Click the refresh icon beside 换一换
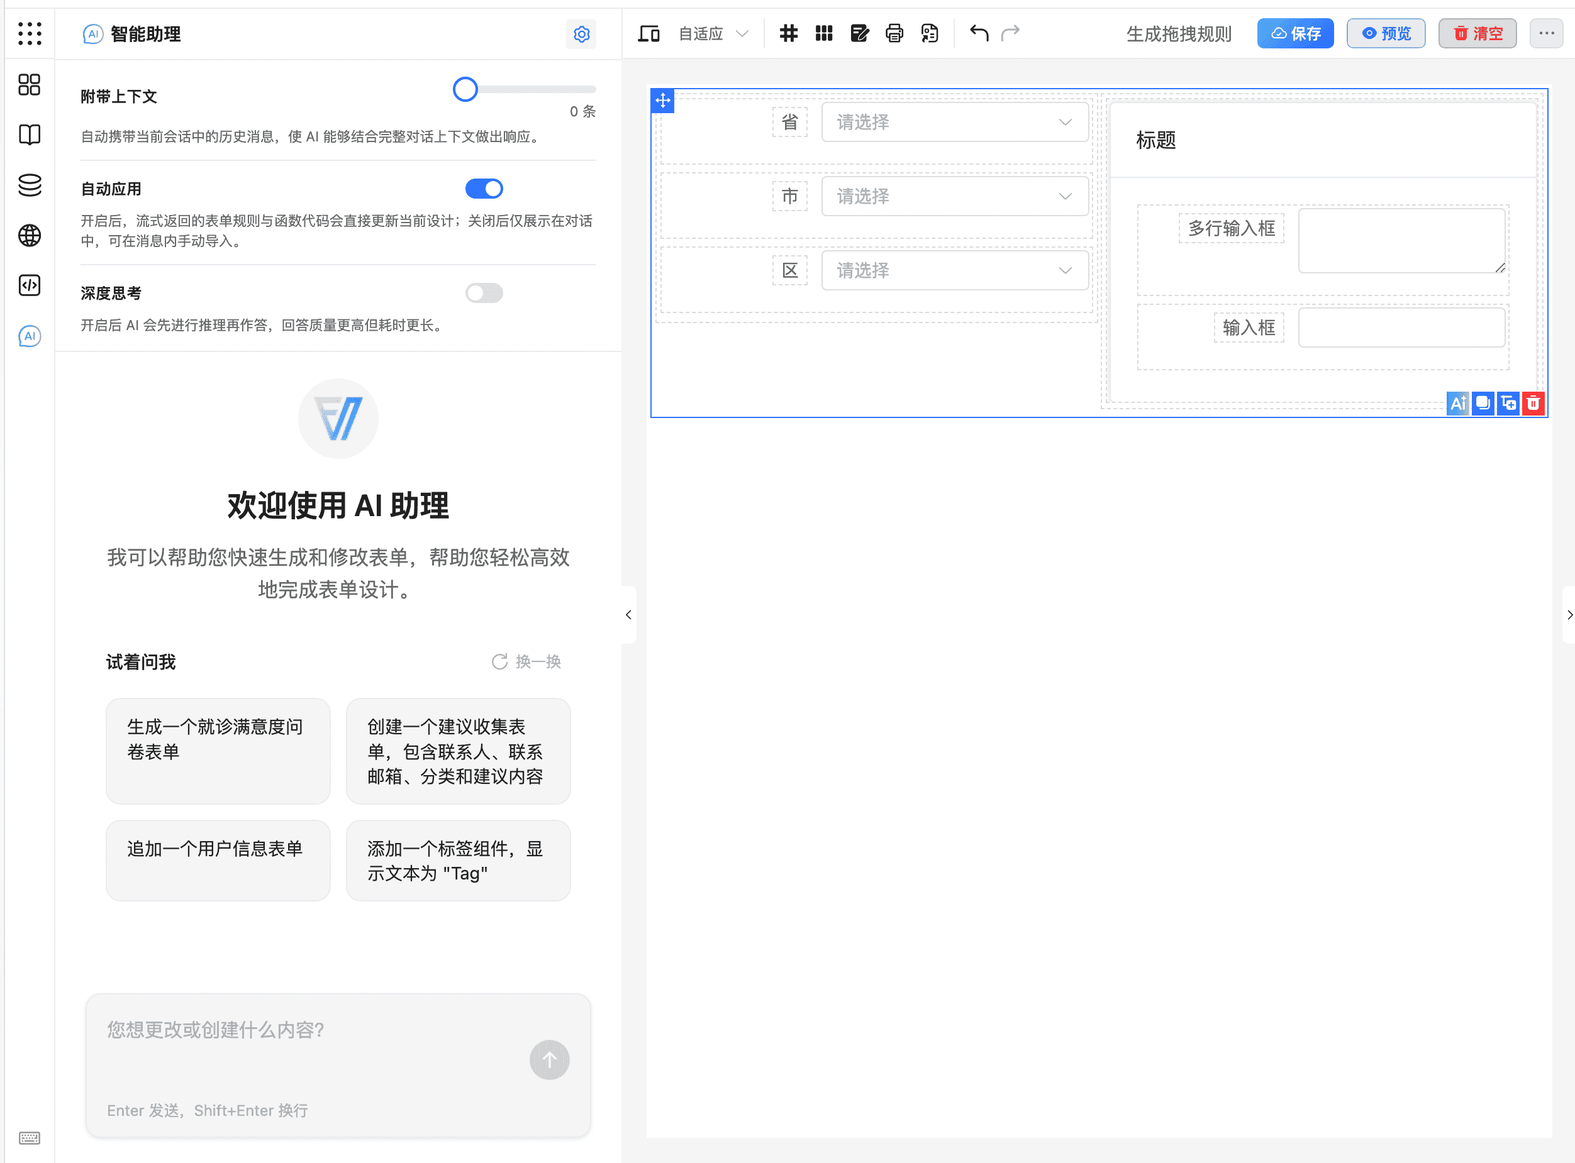 [499, 662]
